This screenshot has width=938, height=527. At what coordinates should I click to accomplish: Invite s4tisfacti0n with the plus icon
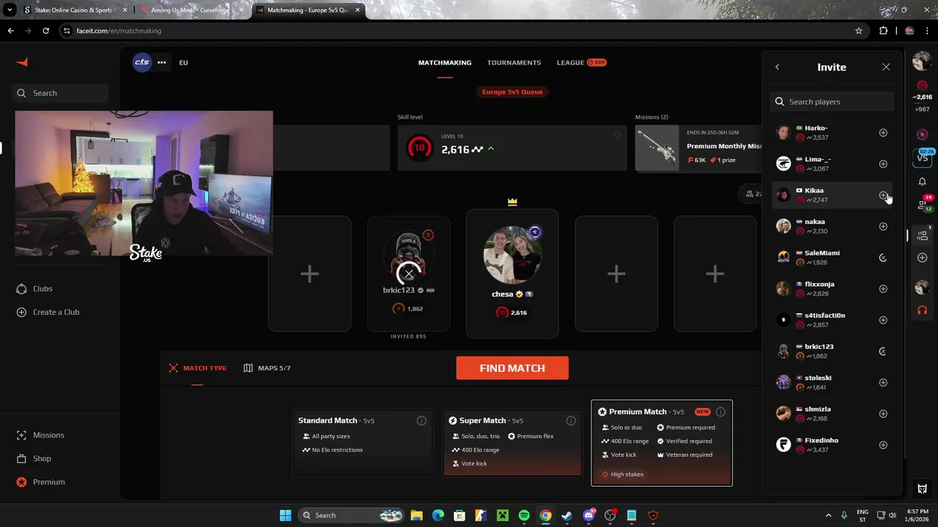pos(883,320)
